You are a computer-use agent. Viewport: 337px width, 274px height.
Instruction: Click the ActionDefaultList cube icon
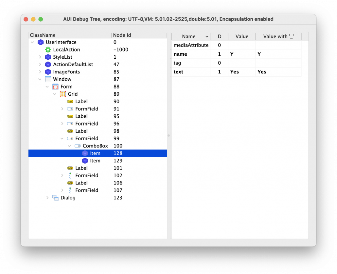tap(48, 64)
